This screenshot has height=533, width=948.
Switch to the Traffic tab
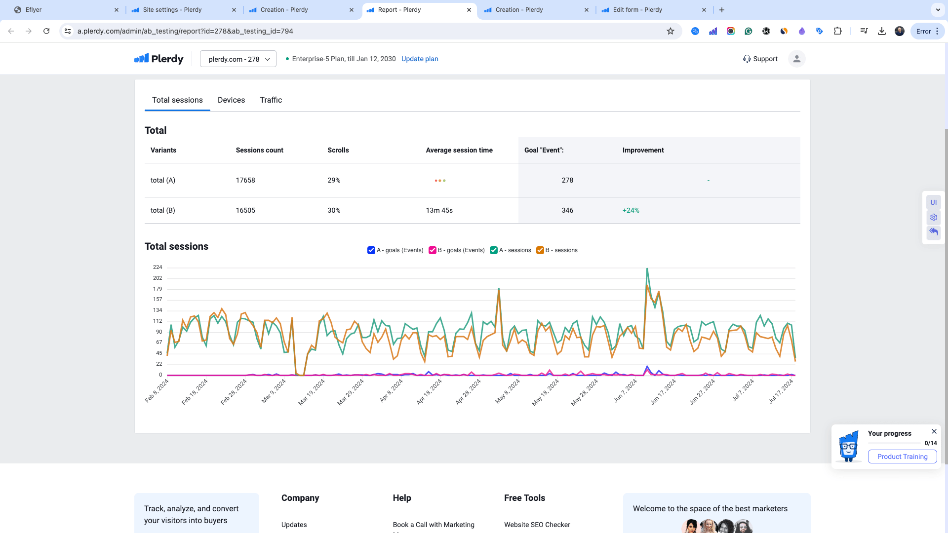[x=271, y=100]
